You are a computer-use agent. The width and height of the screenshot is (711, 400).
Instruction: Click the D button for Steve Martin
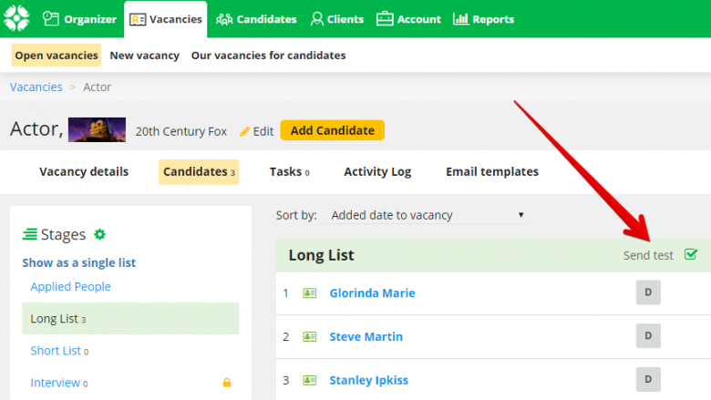click(x=648, y=335)
